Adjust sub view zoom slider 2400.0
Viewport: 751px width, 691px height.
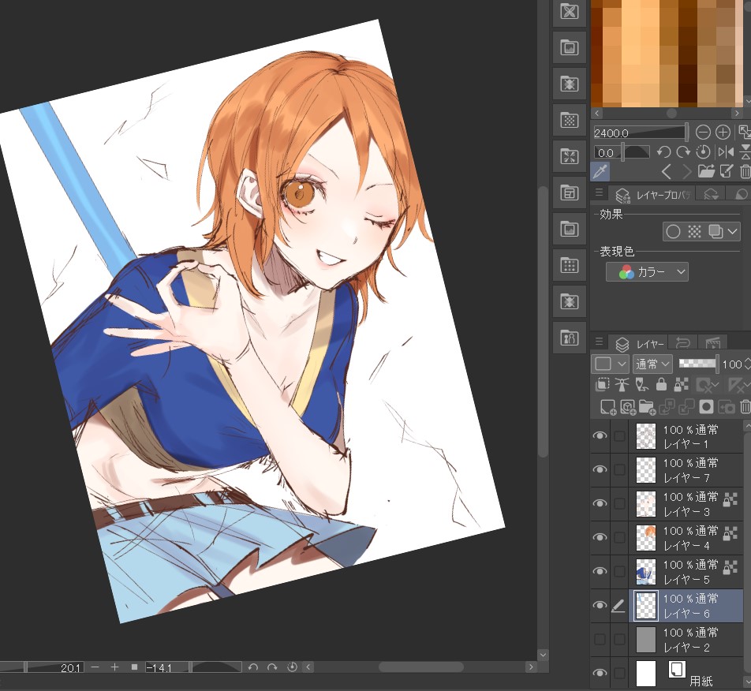tap(641, 133)
